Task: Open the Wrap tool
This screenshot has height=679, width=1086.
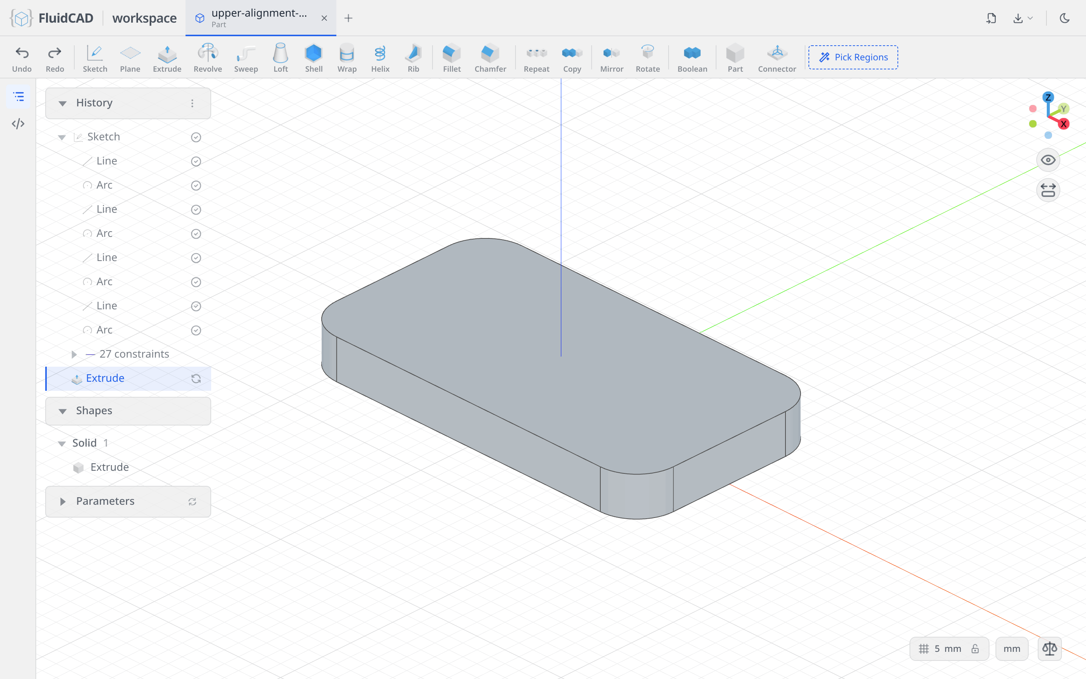Action: point(347,58)
